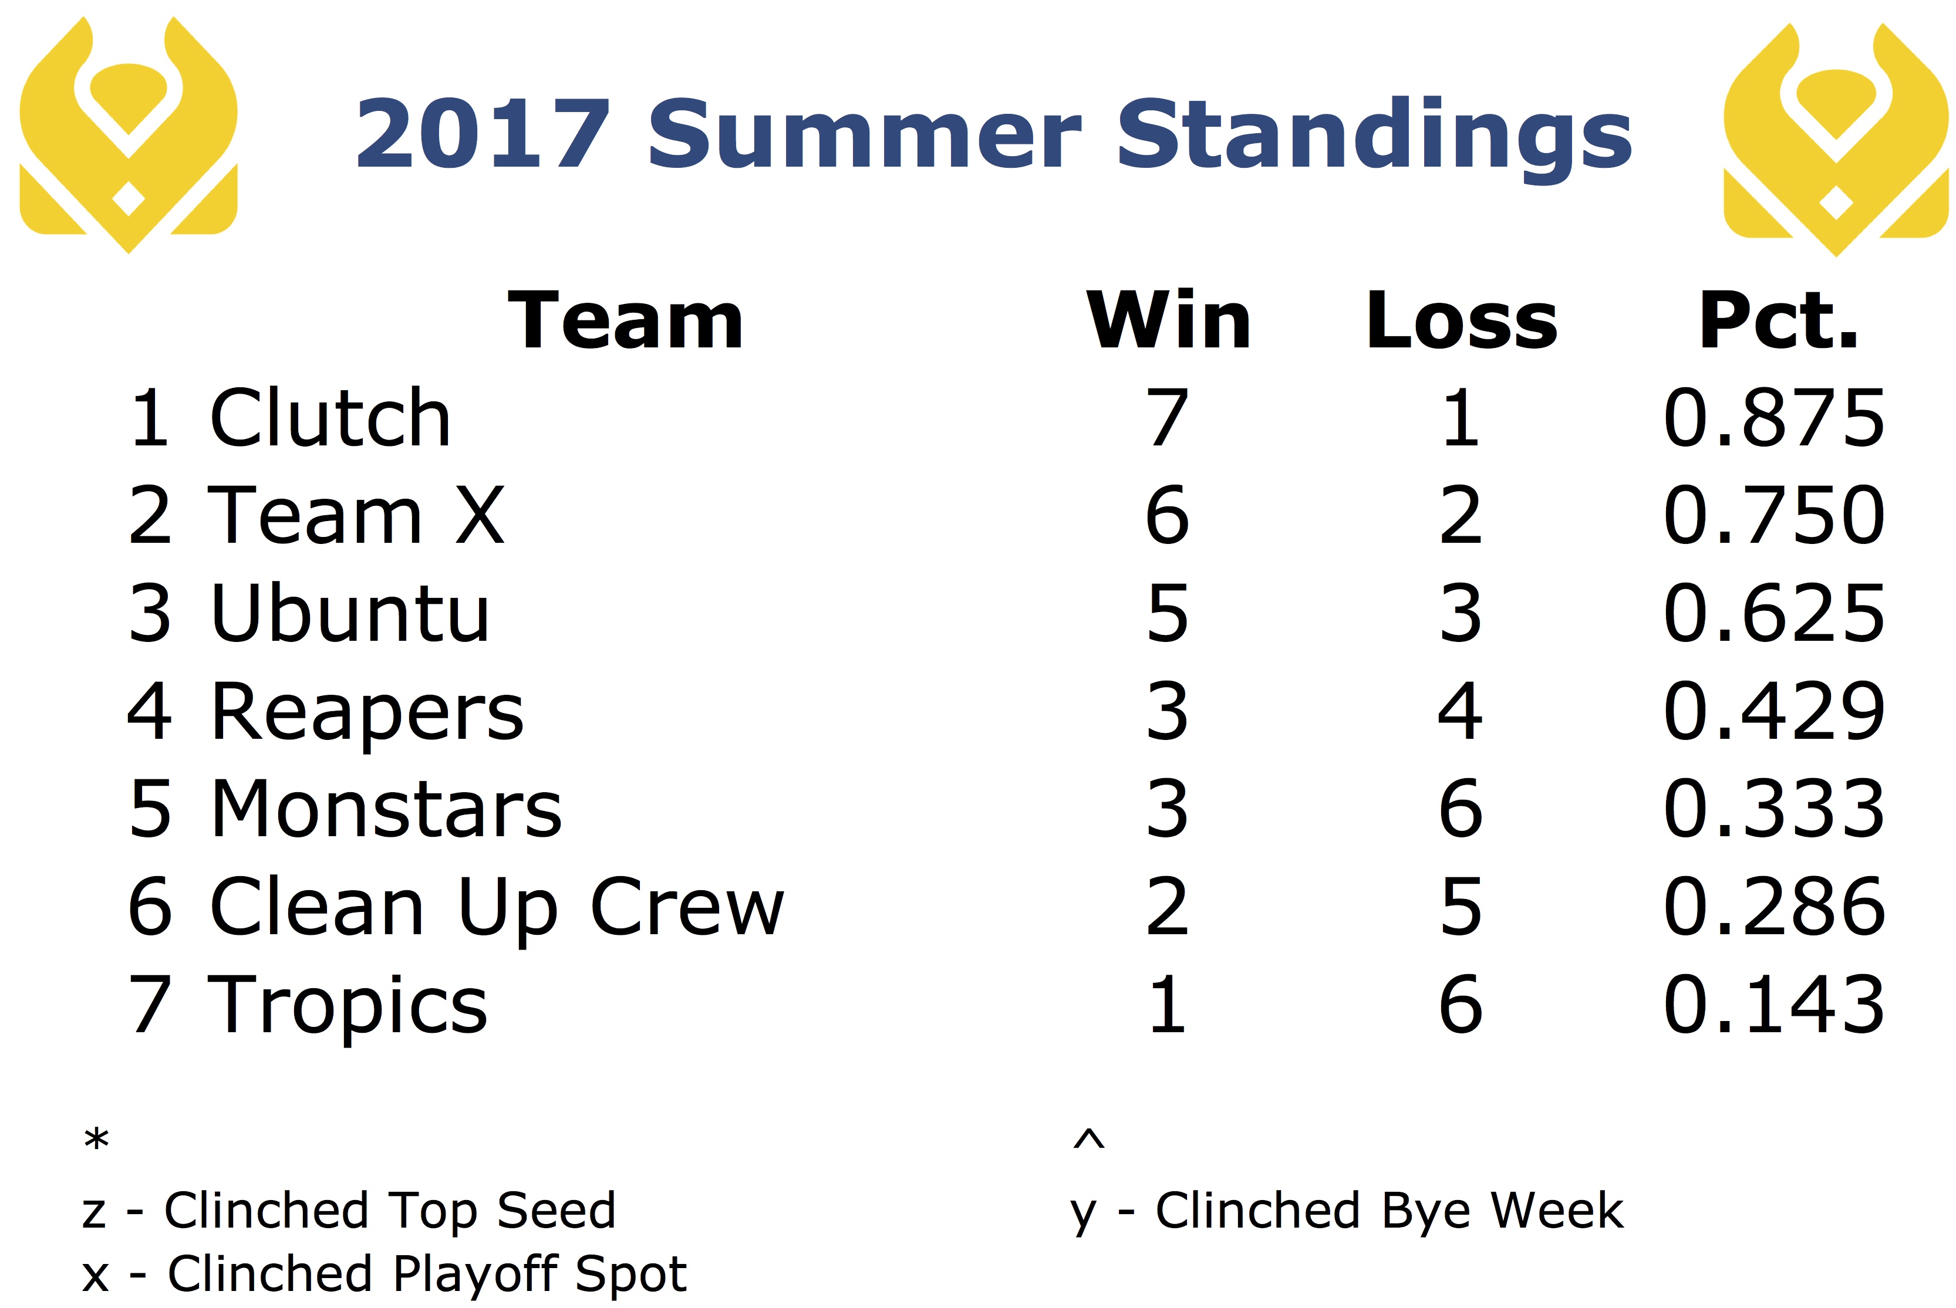Click the 0.429 percentage for Reapers

pos(1774,712)
